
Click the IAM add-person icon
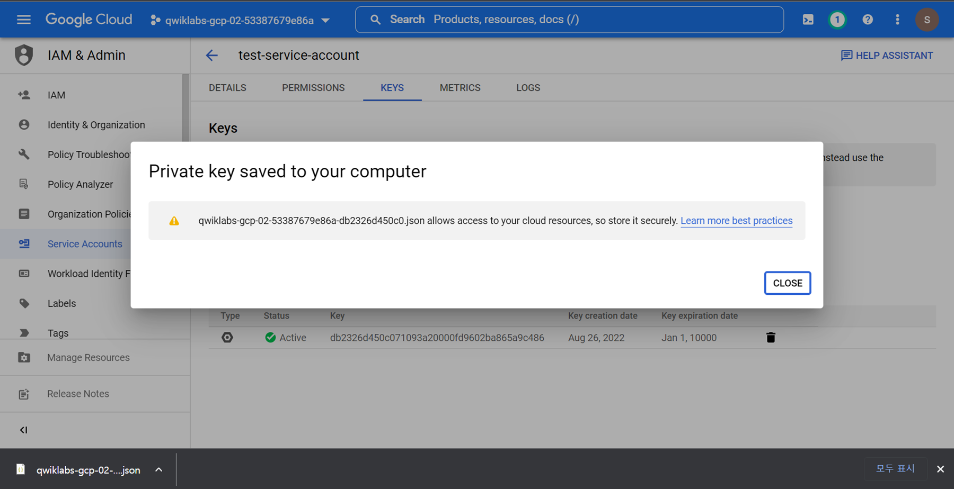(x=24, y=95)
